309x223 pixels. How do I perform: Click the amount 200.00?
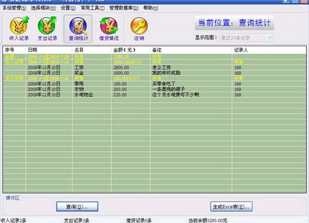coord(120,90)
